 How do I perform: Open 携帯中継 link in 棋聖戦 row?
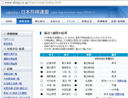tap(120, 94)
